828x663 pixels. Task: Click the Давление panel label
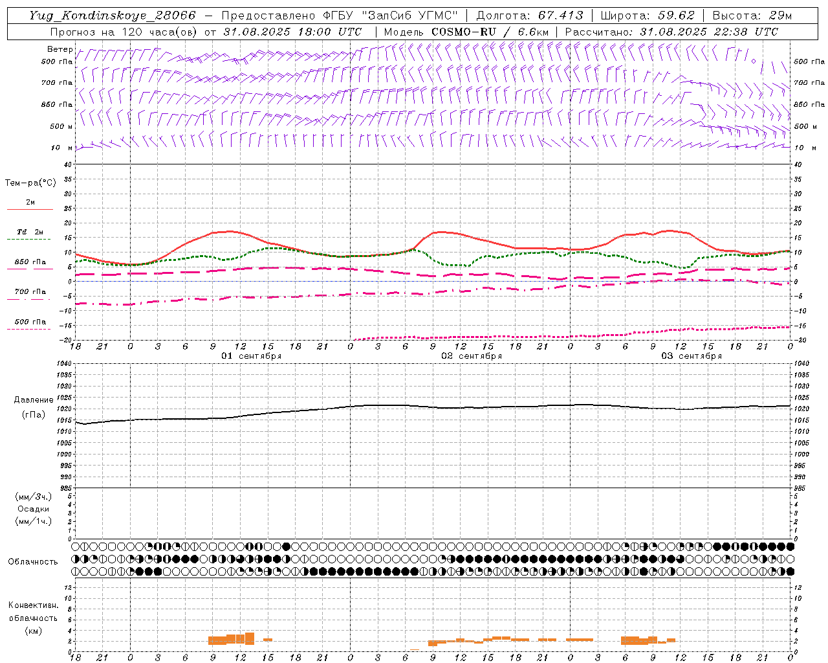pos(34,400)
